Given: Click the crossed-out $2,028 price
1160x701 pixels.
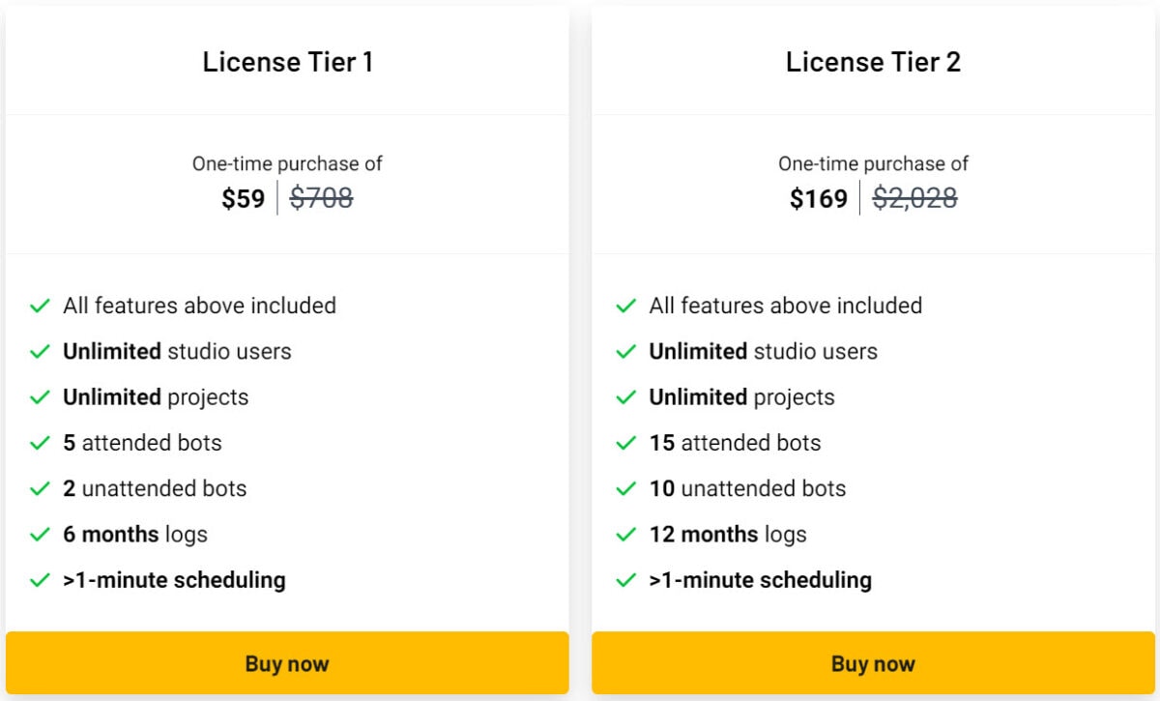Looking at the screenshot, I should click(914, 198).
